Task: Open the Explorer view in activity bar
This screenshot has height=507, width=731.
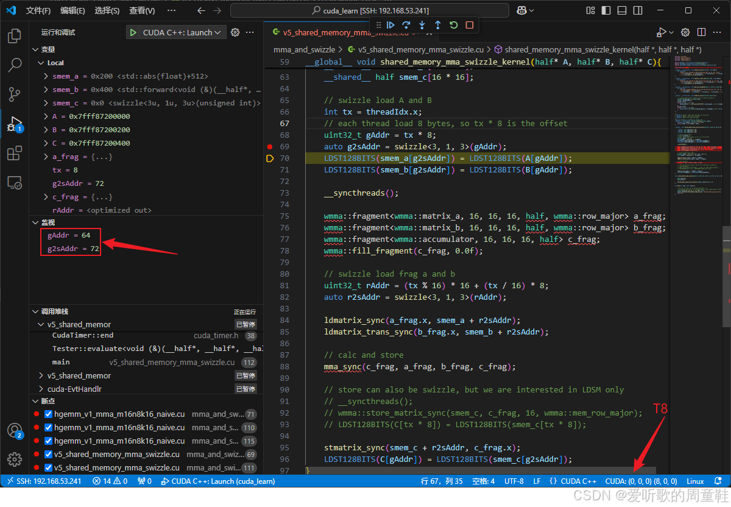Action: point(15,37)
